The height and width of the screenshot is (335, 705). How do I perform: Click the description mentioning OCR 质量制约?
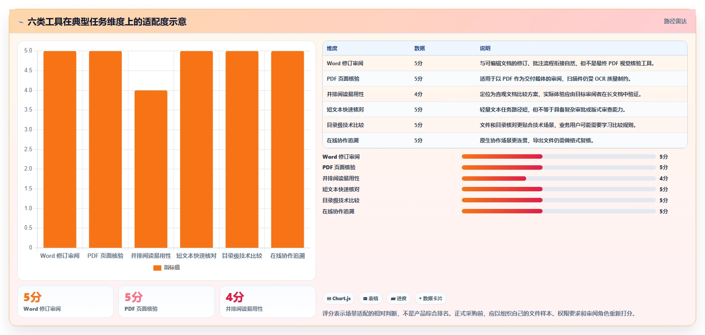[556, 79]
